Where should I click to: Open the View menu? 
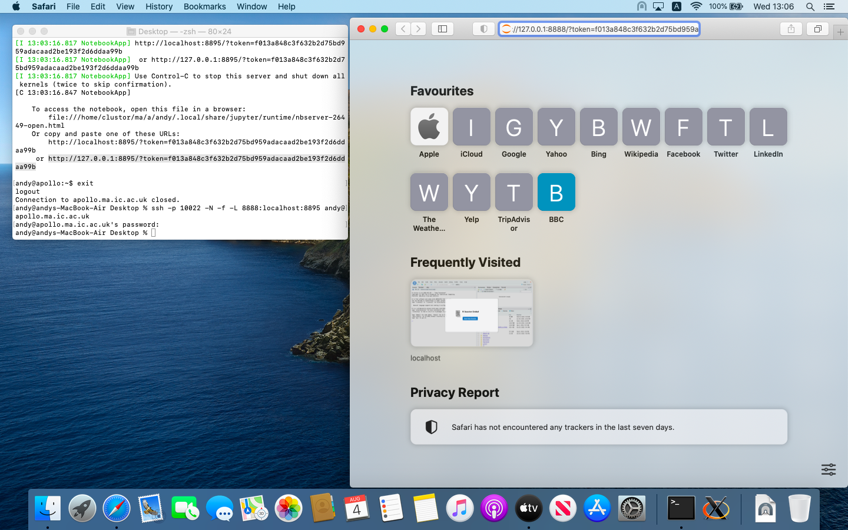(125, 6)
